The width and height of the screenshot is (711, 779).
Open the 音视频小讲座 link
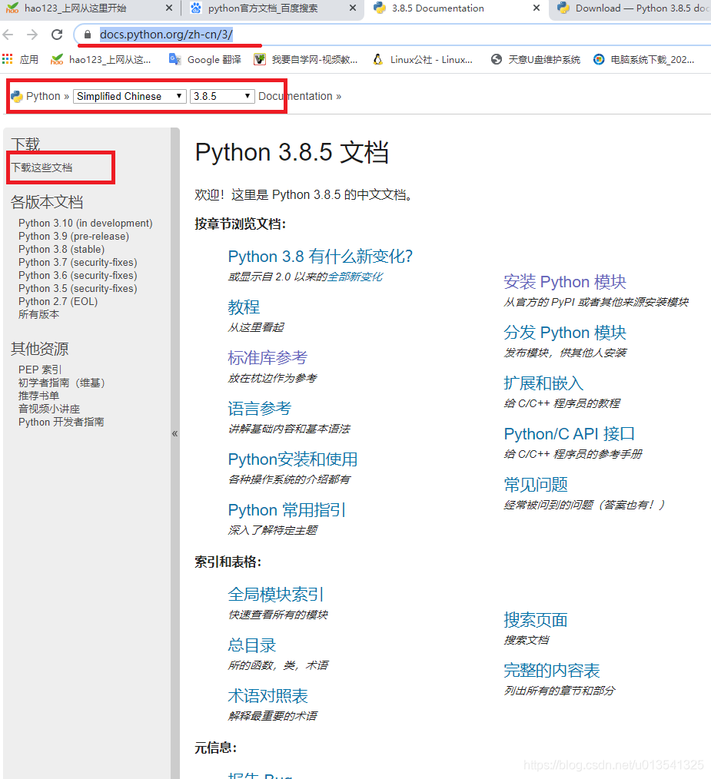(x=49, y=409)
